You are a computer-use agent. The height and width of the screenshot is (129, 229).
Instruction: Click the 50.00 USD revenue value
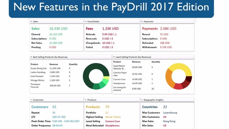pyautogui.click(x=137, y=67)
